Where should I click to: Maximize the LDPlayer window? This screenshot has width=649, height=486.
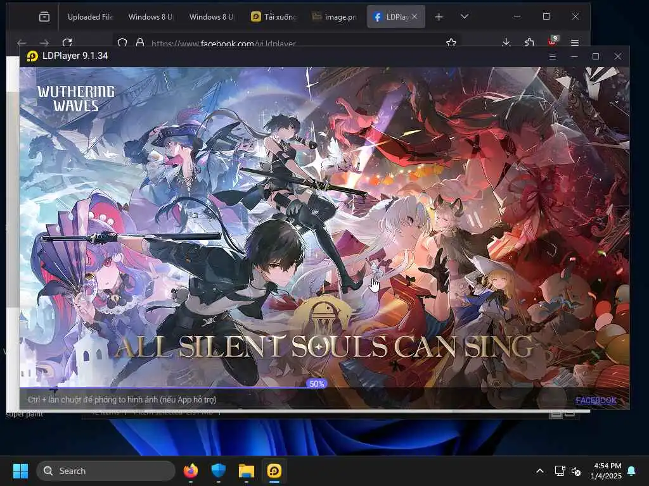596,56
